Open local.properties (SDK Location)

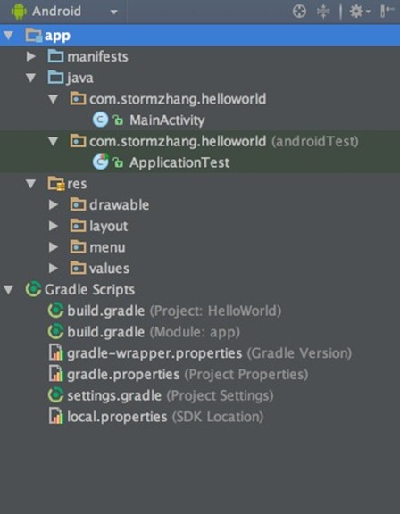point(165,418)
